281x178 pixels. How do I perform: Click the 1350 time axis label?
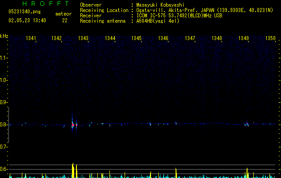(270, 38)
